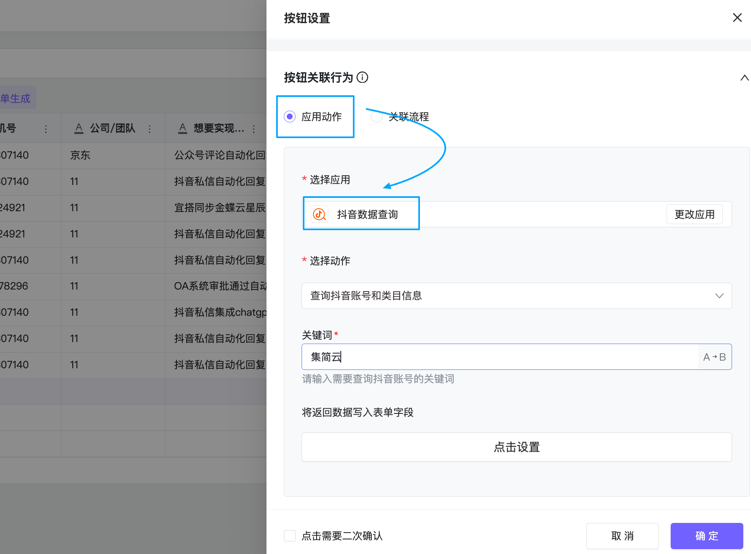Click the 确定 button
Image resolution: width=751 pixels, height=554 pixels.
(707, 536)
